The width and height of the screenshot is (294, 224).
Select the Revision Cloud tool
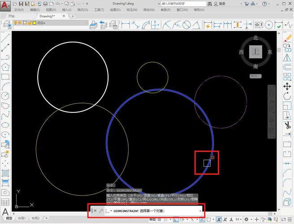pos(5,106)
